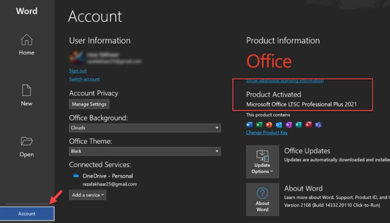390x223 pixels.
Task: Click the Sign out link
Action: point(78,71)
